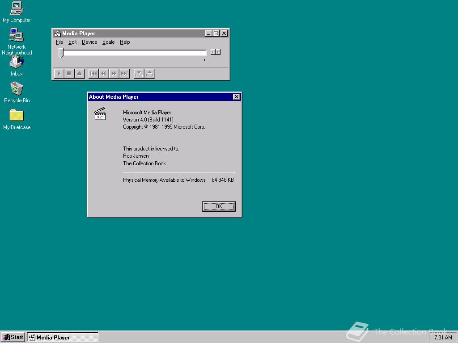
Task: Click the Media Player window title bar text
Action: 79,33
